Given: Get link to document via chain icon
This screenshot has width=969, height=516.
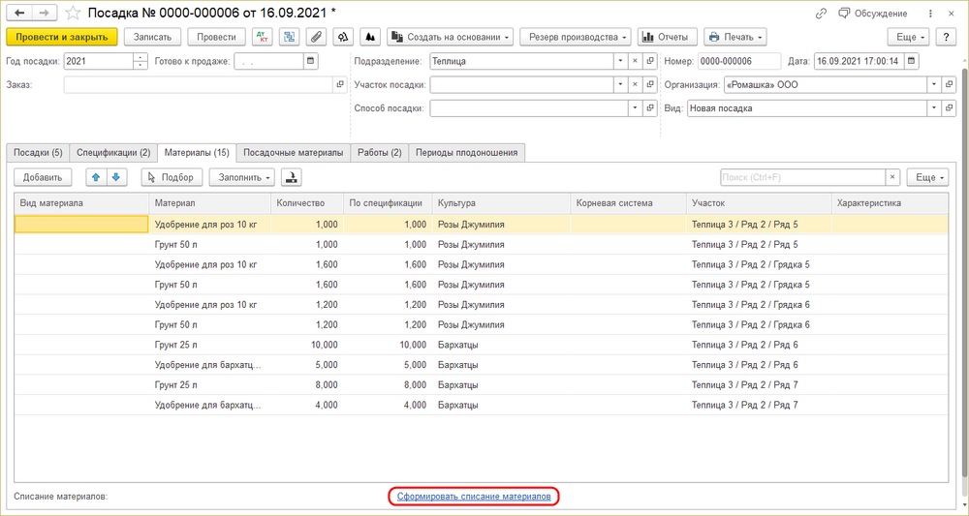Looking at the screenshot, I should [821, 14].
